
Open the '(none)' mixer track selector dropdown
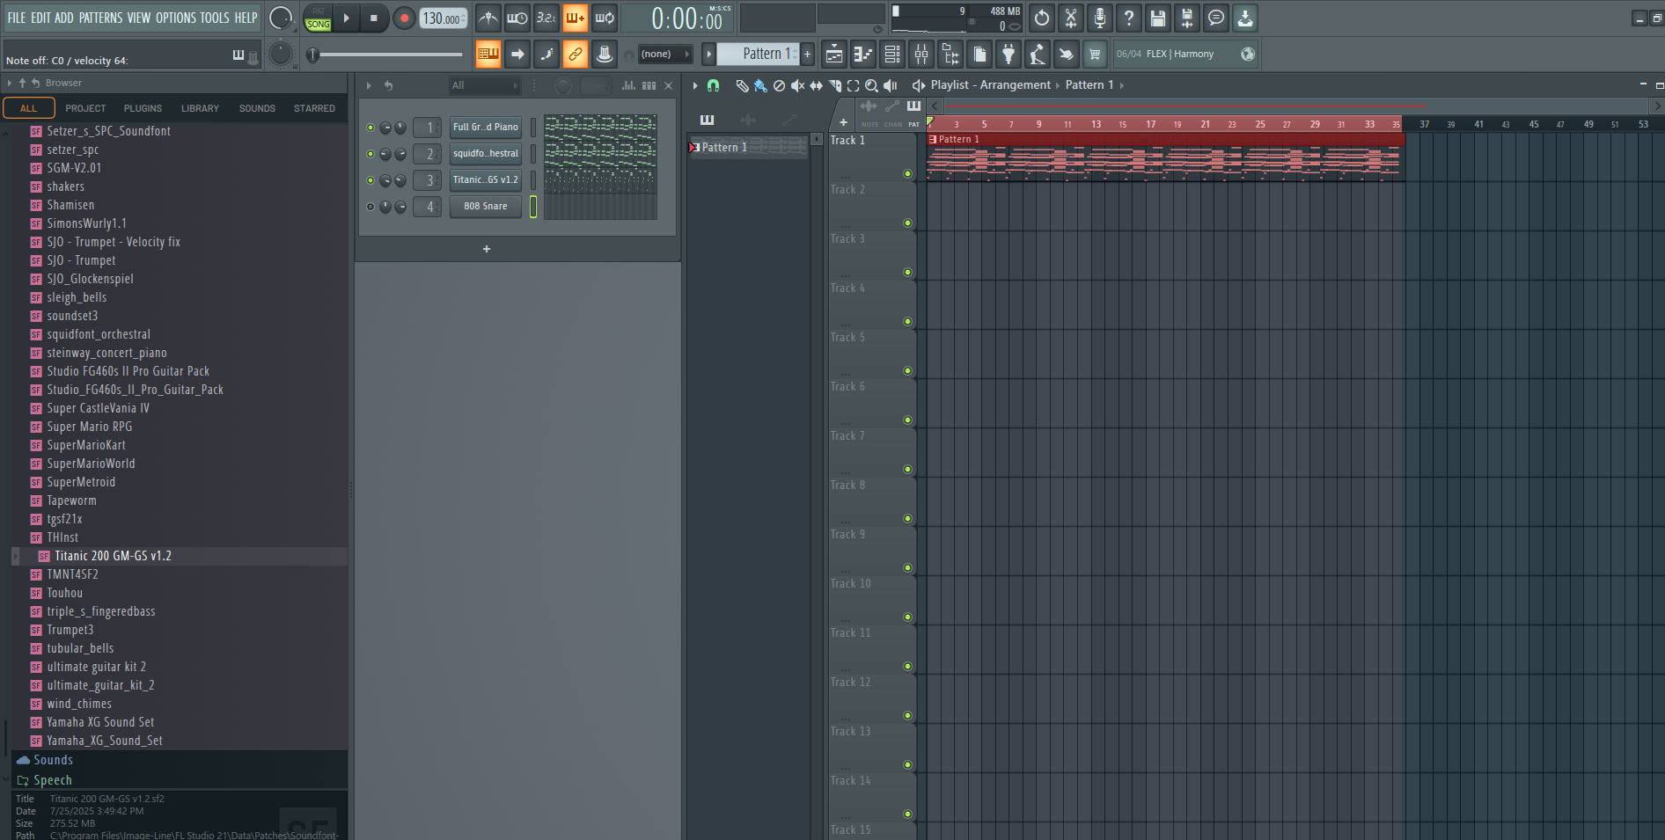pos(664,55)
